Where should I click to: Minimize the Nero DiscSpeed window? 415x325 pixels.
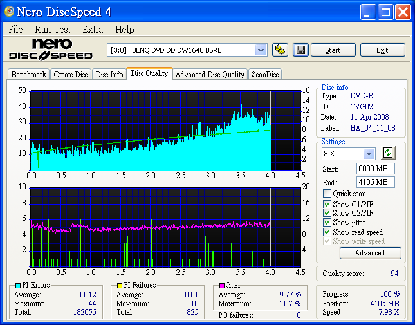(x=368, y=12)
